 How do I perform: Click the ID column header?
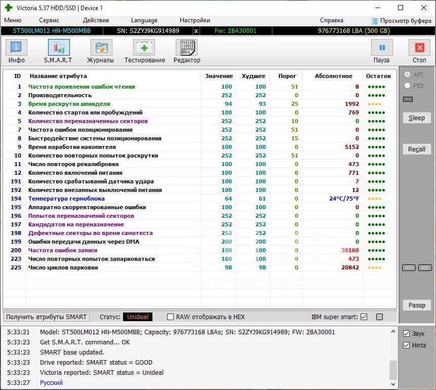[x=17, y=76]
